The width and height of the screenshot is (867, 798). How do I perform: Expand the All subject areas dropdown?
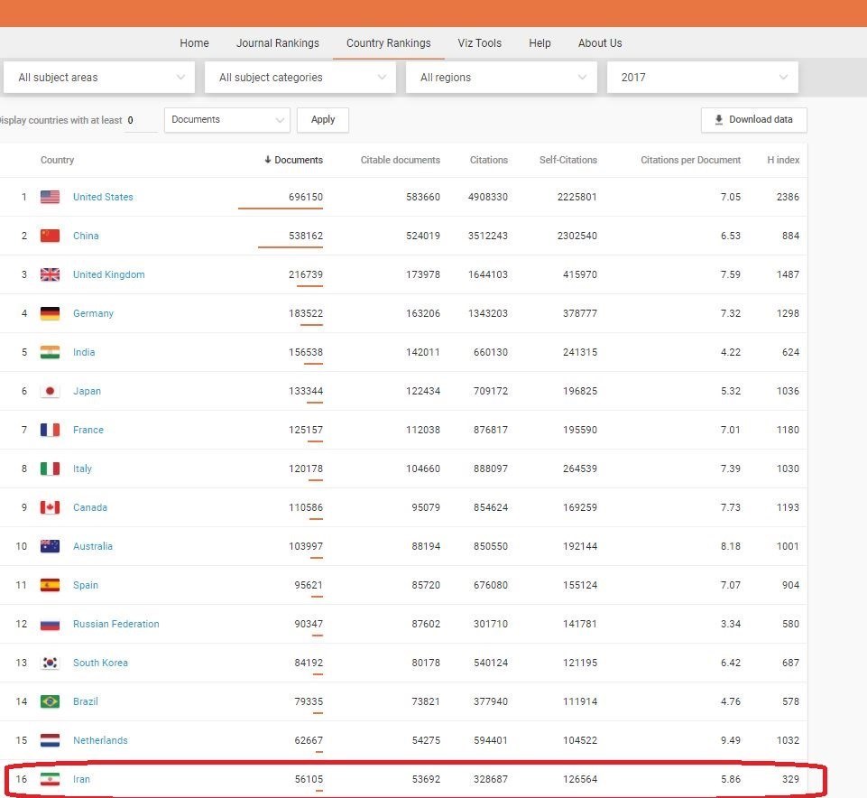coord(98,78)
